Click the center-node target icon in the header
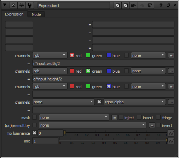This screenshot has width=179, height=158. pos(13,5)
